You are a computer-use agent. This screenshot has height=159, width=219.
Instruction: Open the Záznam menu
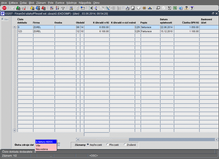(x=41, y=3)
